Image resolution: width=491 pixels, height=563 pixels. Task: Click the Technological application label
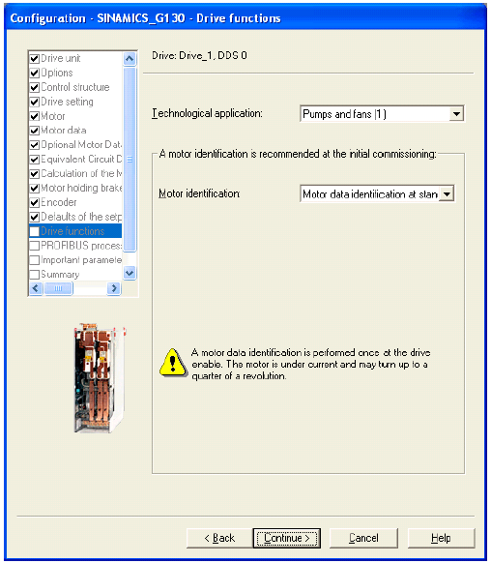(207, 113)
